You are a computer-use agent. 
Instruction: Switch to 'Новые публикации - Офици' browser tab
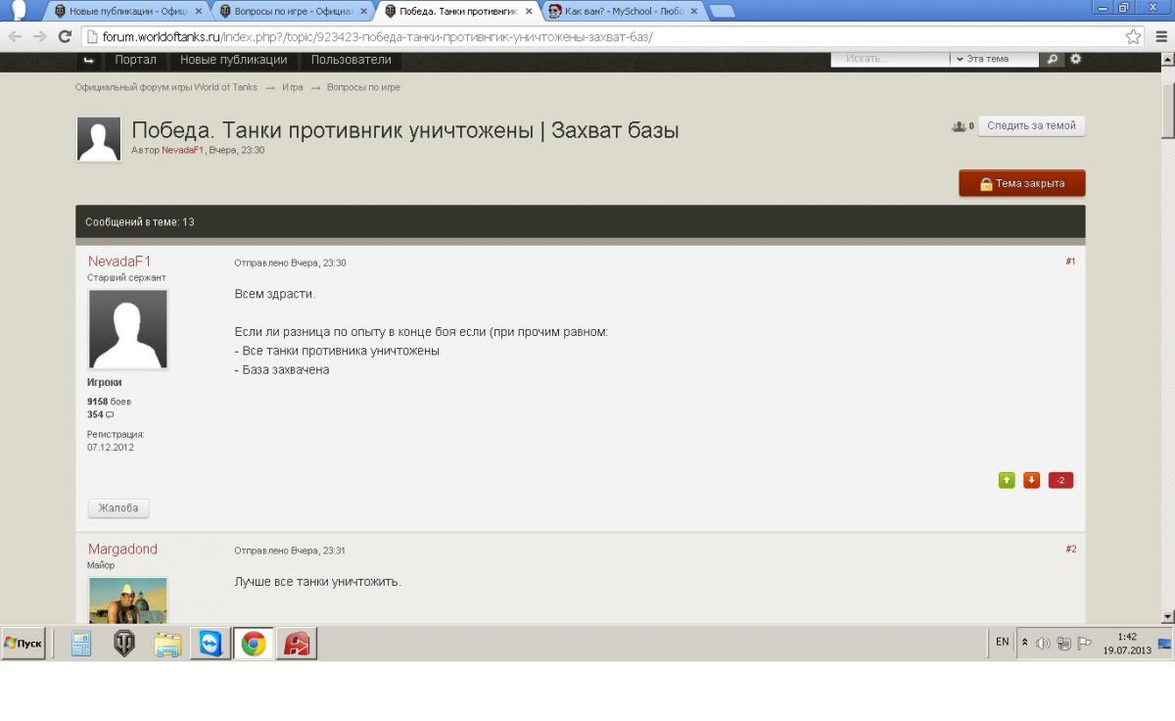[x=128, y=12]
